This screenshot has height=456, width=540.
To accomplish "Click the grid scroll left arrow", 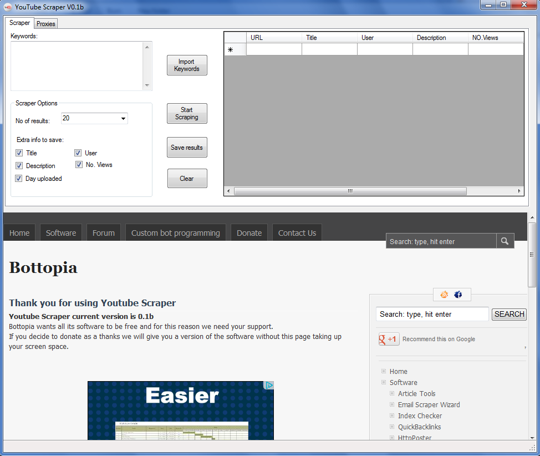I will [228, 191].
